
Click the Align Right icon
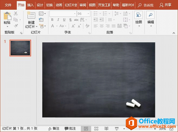[x=108, y=26]
